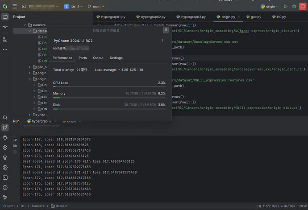
Task: Toggle soft-wrap in the Run console
Action: [x=15, y=139]
